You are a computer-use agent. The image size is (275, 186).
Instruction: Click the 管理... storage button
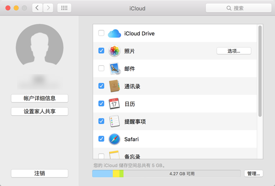[x=253, y=174]
